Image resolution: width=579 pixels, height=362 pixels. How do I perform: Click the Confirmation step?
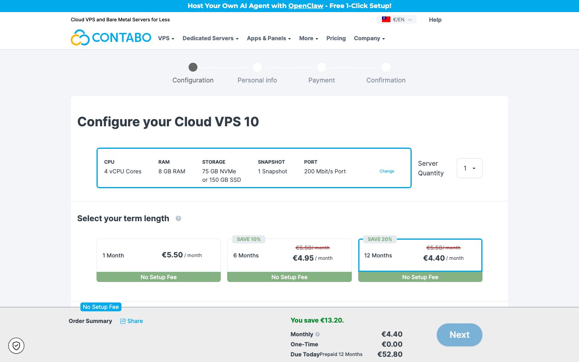point(386,73)
